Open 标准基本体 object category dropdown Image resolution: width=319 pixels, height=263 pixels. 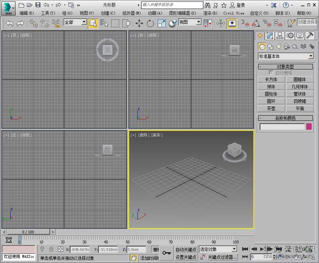(x=286, y=56)
